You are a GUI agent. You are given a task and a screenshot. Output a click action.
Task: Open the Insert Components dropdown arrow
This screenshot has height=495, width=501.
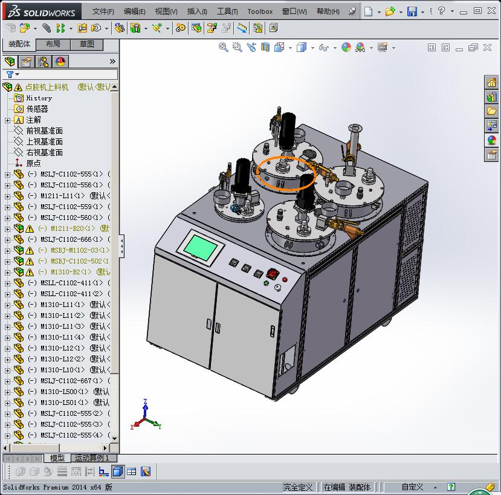pyautogui.click(x=35, y=29)
